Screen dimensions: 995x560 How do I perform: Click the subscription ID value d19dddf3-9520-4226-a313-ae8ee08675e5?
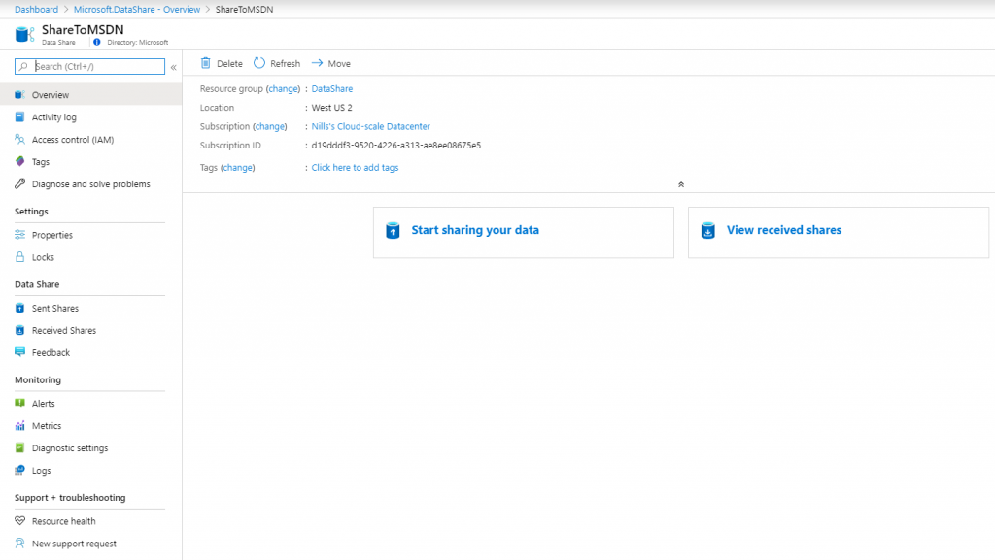[x=396, y=145]
